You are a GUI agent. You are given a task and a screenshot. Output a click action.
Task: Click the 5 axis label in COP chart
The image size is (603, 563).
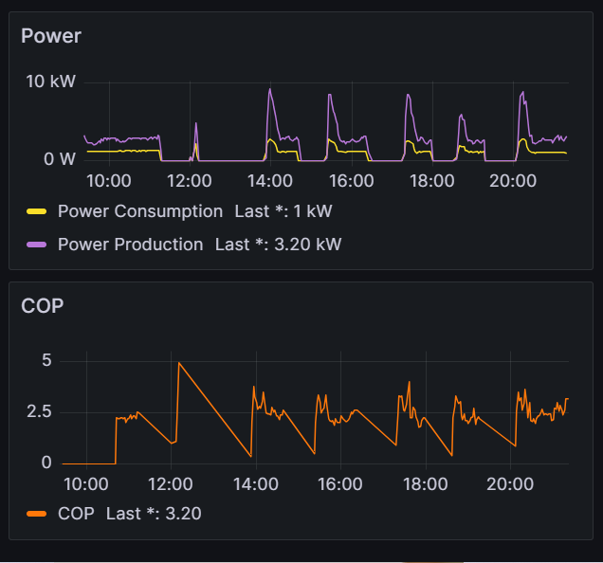(46, 361)
